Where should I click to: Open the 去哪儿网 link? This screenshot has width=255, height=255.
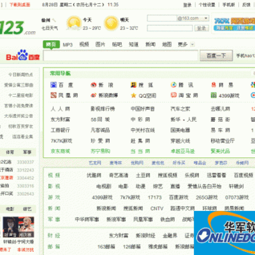[x=220, y=109]
